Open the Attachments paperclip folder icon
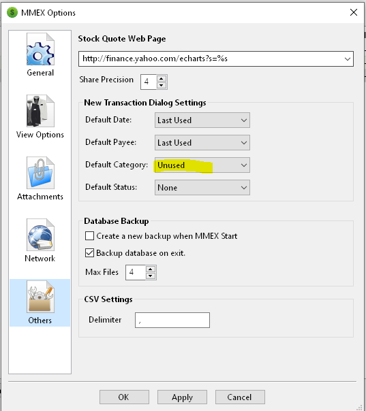The image size is (366, 411). click(x=40, y=173)
